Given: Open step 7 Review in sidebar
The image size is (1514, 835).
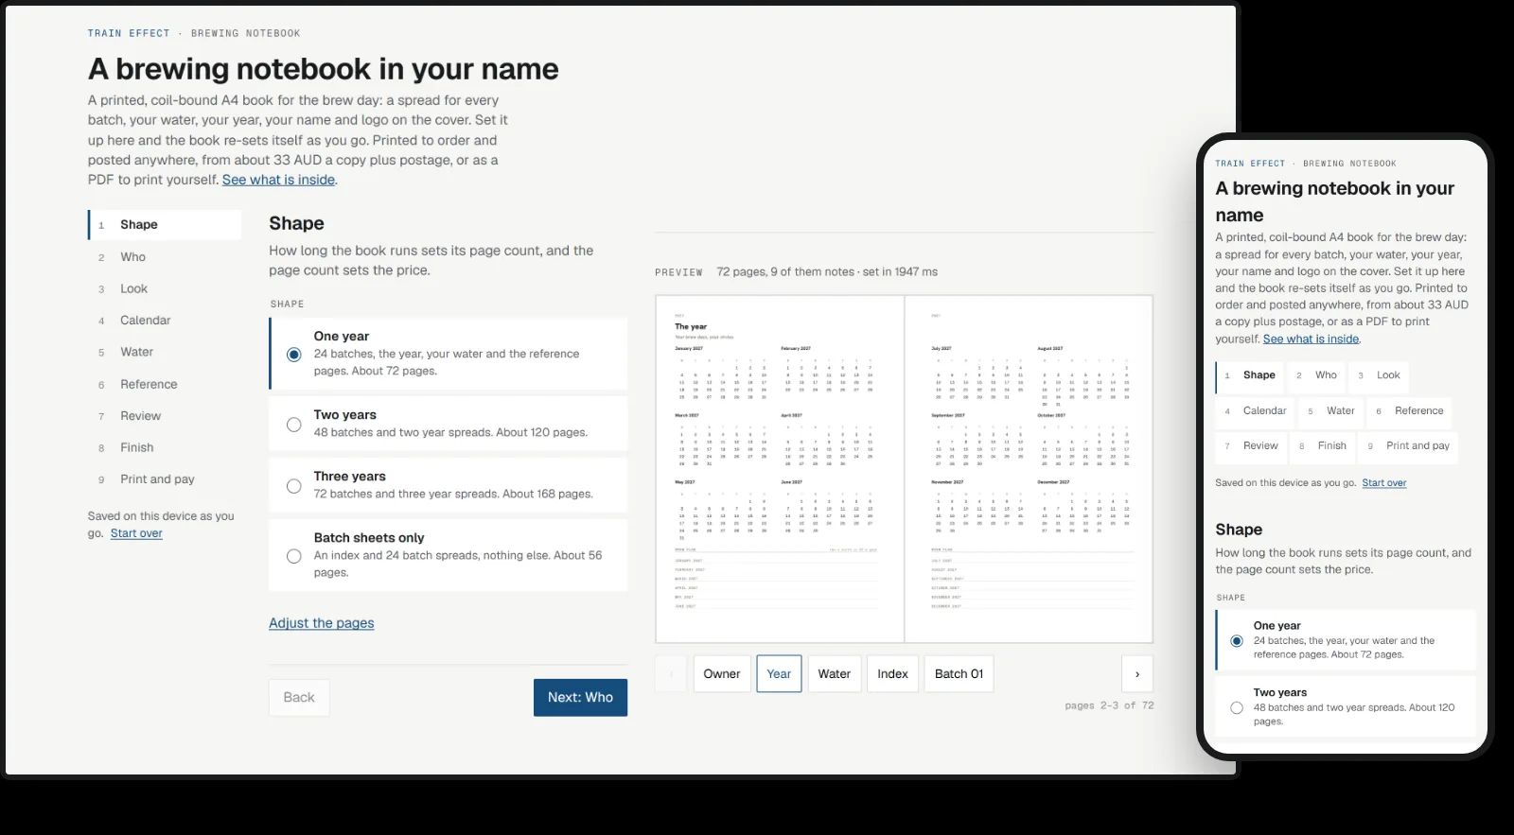Looking at the screenshot, I should tap(165, 416).
